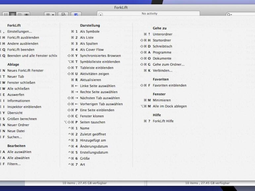Choose Alle auswählen entry

(x=19, y=152)
